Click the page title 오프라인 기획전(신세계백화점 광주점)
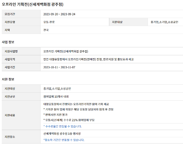This screenshot has width=183, height=145. (x=33, y=4)
